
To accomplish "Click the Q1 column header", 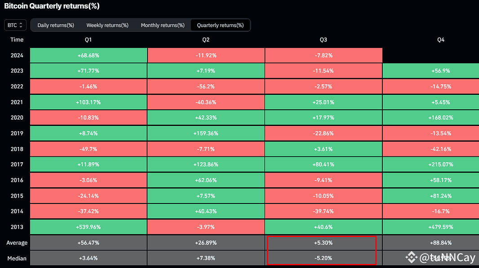I will tap(88, 39).
